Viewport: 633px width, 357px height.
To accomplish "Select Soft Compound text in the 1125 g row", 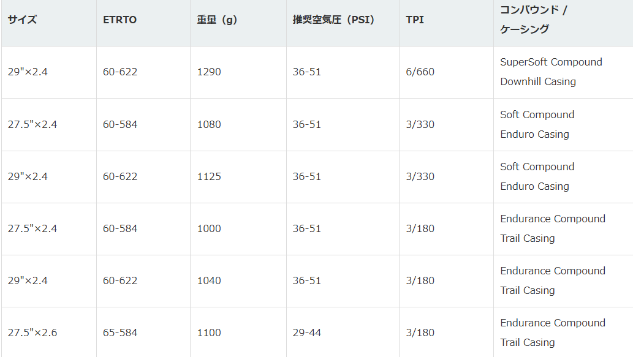I will (537, 167).
